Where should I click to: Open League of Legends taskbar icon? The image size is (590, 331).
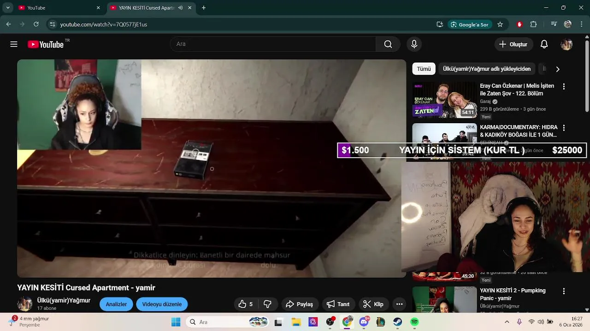(381, 322)
